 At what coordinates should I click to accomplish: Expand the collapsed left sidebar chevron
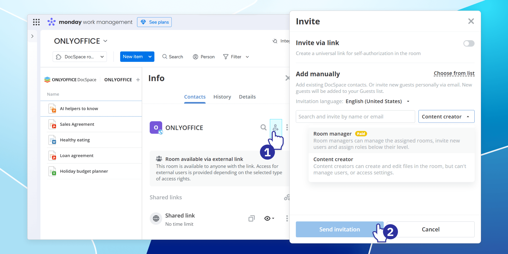click(32, 36)
